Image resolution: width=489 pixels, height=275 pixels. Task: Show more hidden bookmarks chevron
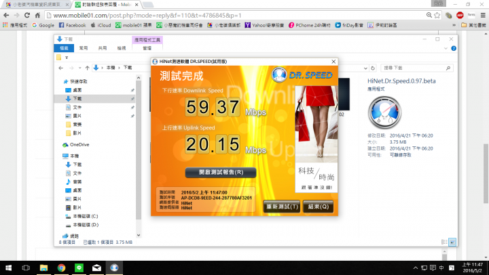click(x=454, y=25)
